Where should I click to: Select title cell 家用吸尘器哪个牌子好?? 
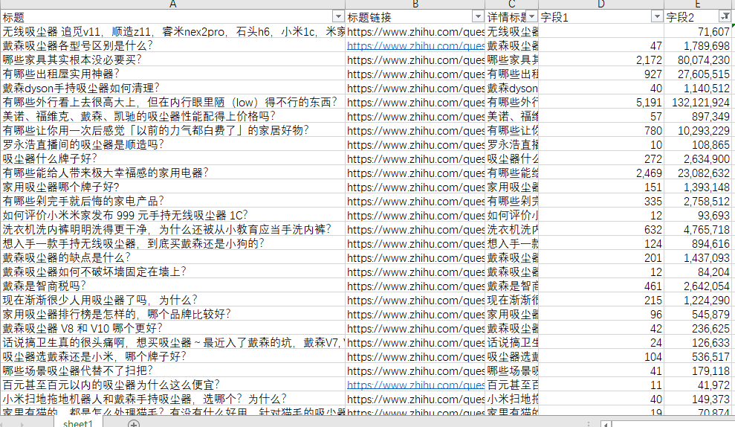[x=172, y=187]
